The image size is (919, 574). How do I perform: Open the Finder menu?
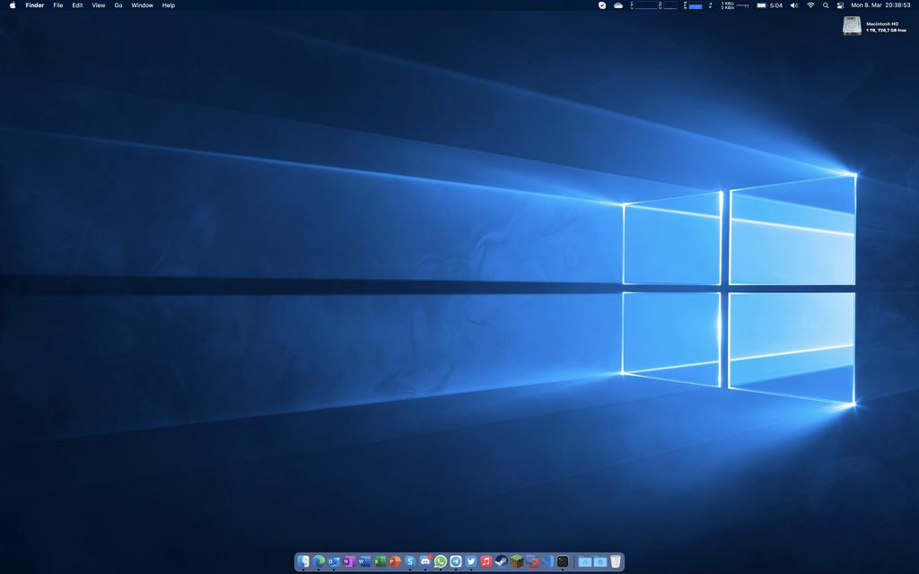(35, 5)
